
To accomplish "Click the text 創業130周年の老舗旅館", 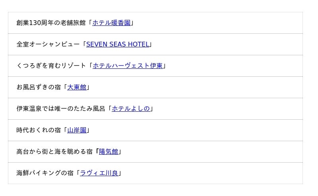I will 51,23.
